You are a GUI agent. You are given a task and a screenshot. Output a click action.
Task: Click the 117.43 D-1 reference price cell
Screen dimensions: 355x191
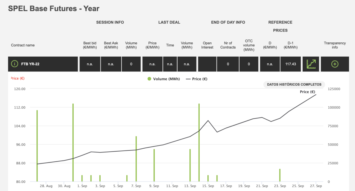point(291,64)
